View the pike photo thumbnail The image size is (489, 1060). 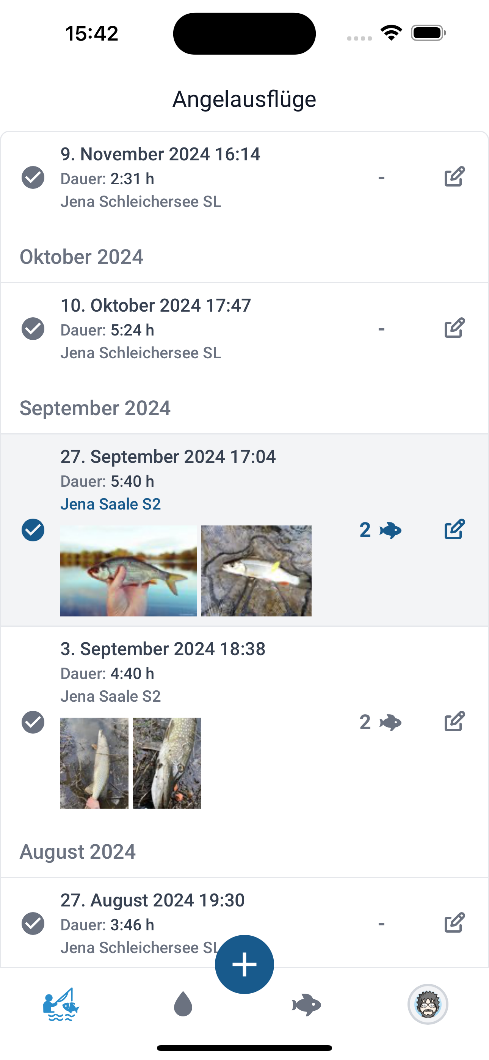click(x=167, y=763)
